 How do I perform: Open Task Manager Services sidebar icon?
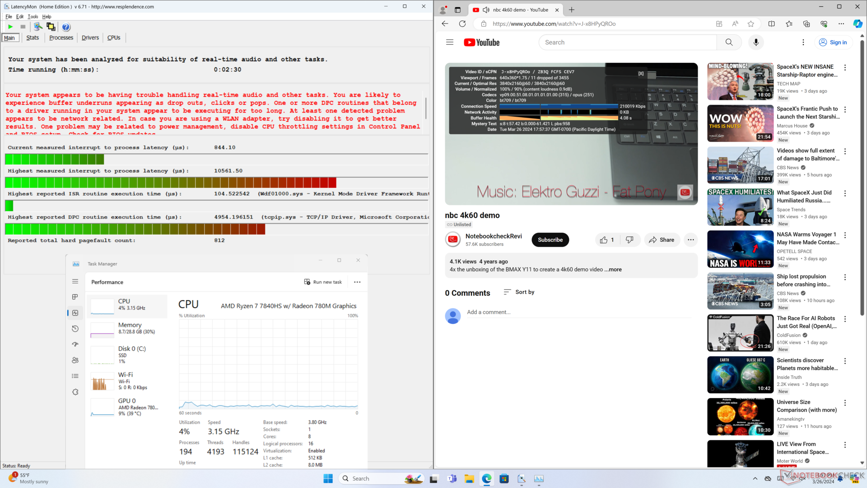click(75, 392)
